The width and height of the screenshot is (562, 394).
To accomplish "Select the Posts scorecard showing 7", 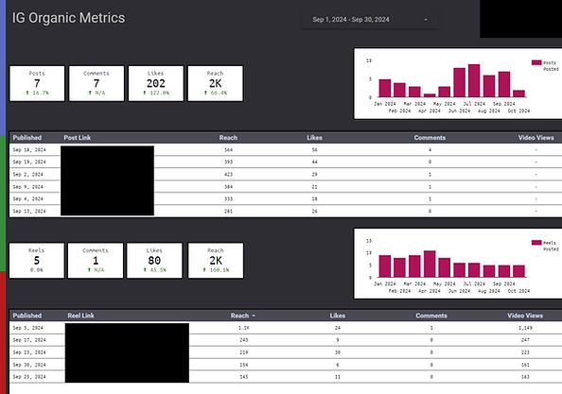I will (37, 83).
